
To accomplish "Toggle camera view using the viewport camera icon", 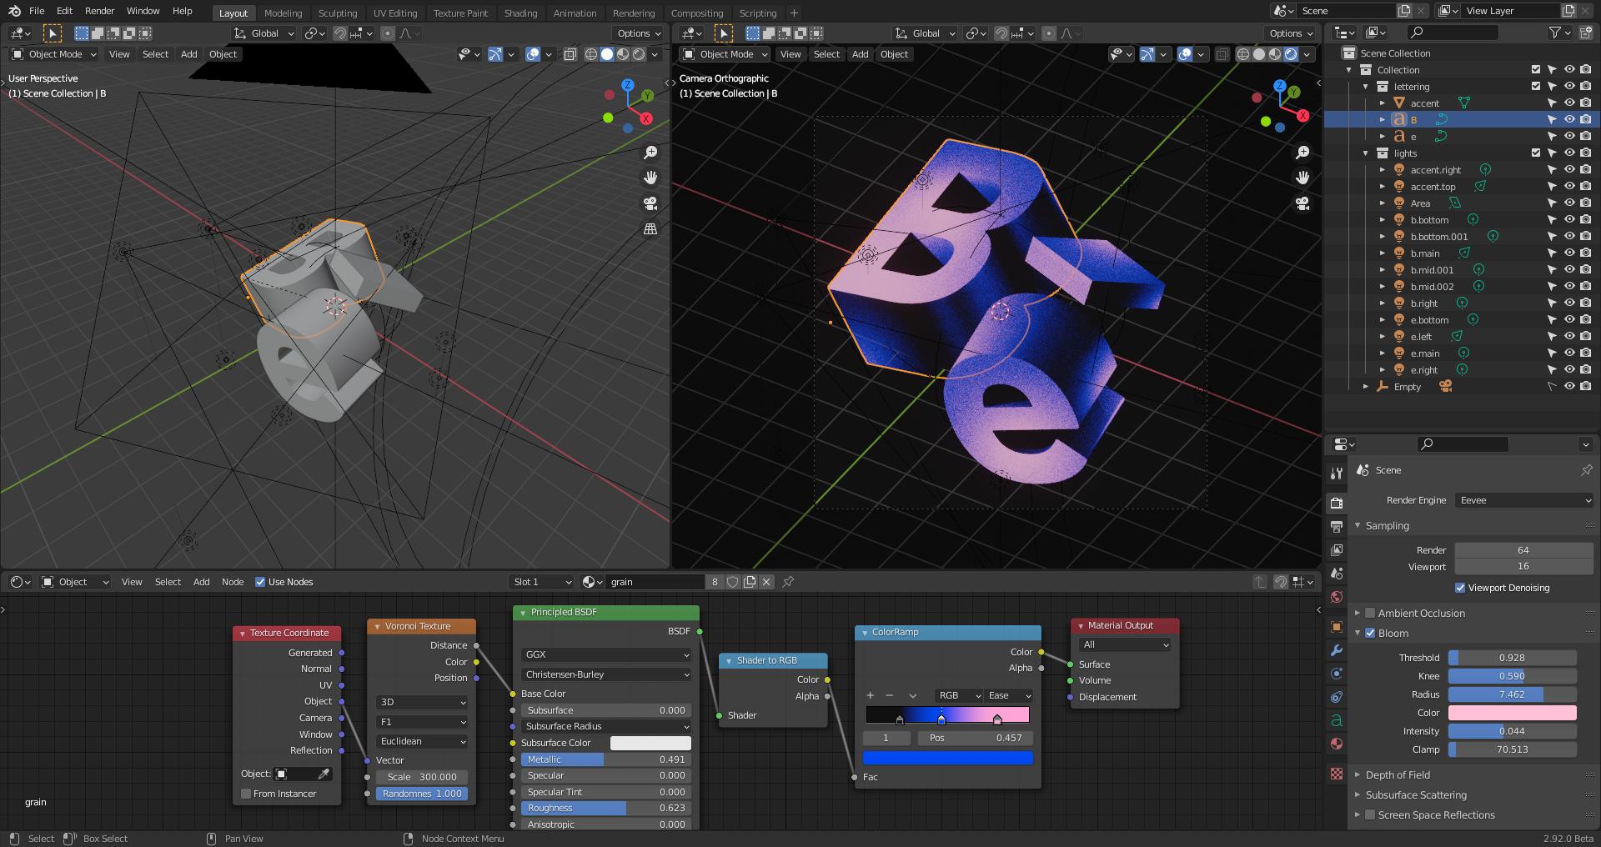I will click(x=650, y=203).
